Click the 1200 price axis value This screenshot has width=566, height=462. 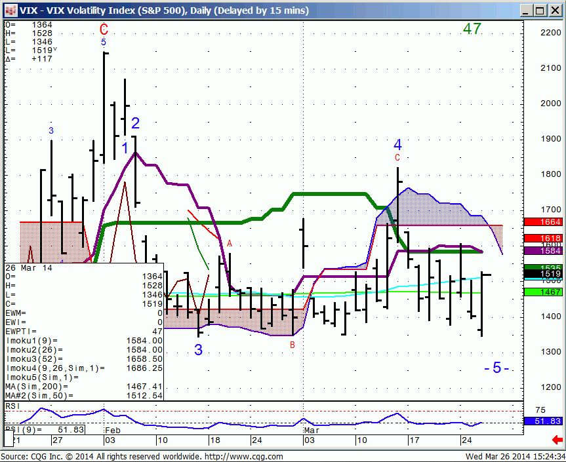pyautogui.click(x=551, y=387)
